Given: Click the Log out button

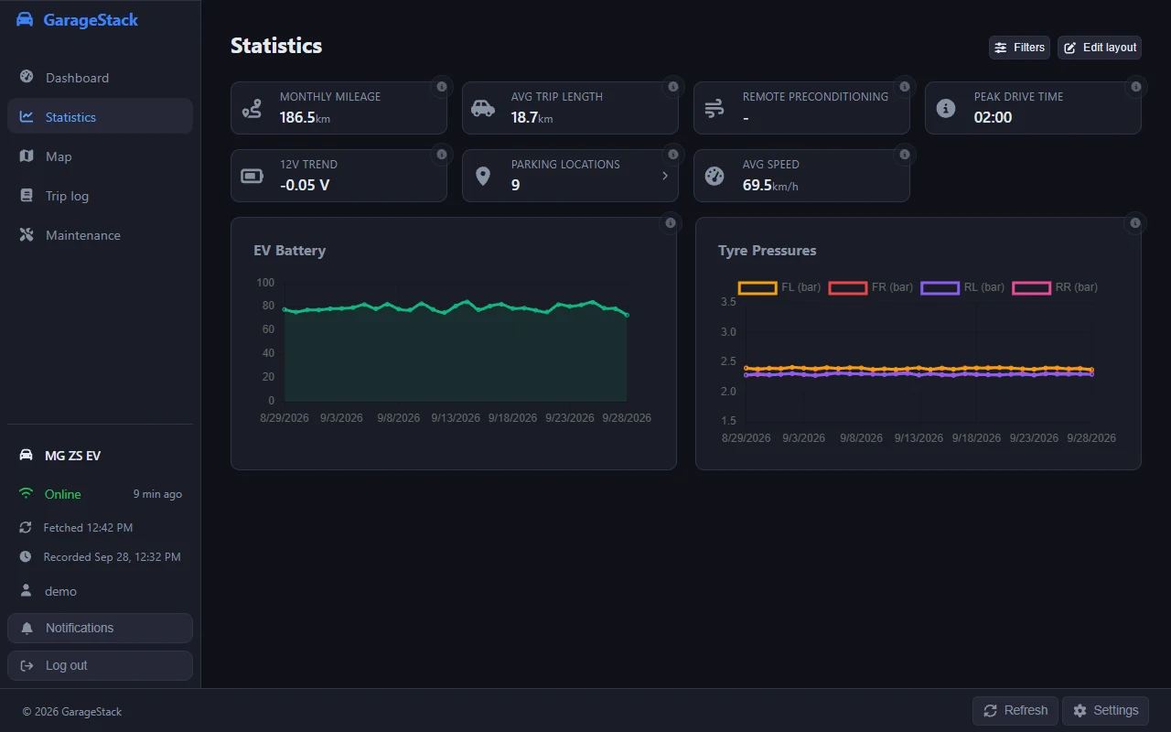Looking at the screenshot, I should click(x=100, y=665).
